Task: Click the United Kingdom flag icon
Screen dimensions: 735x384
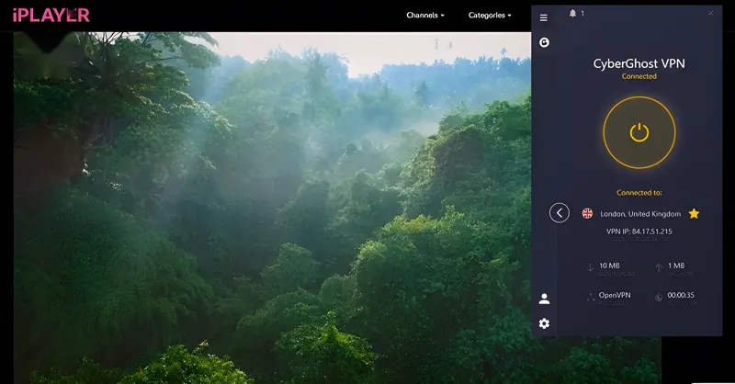Action: [587, 213]
